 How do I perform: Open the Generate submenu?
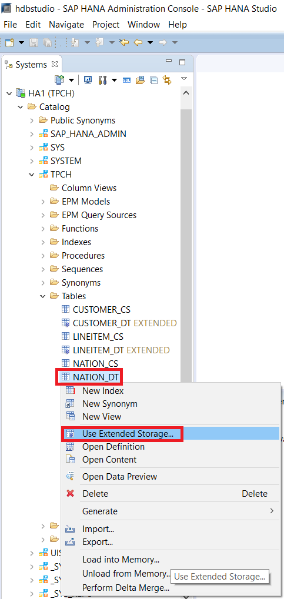coord(171,511)
